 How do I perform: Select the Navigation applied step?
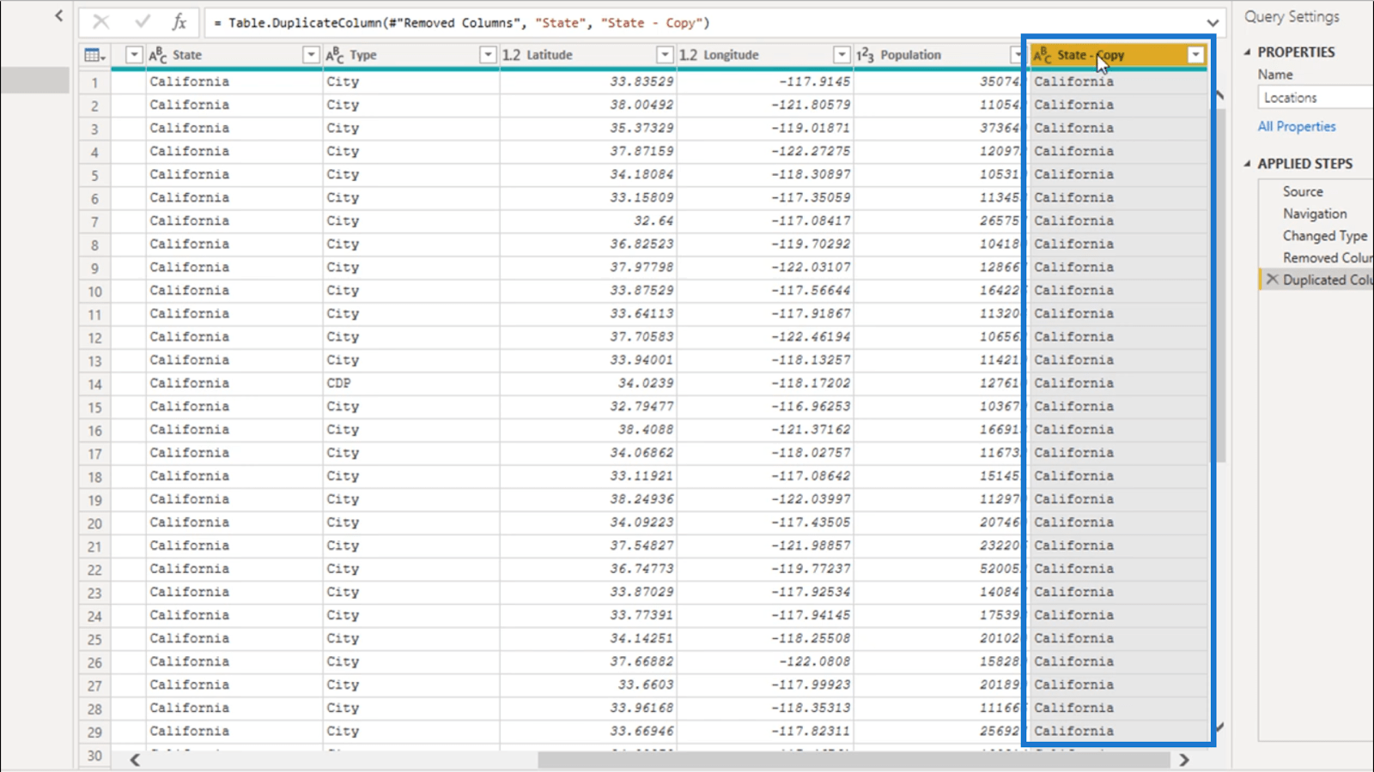pos(1315,214)
